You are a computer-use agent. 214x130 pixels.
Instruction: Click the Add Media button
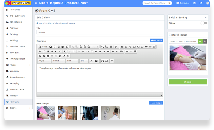(156, 41)
